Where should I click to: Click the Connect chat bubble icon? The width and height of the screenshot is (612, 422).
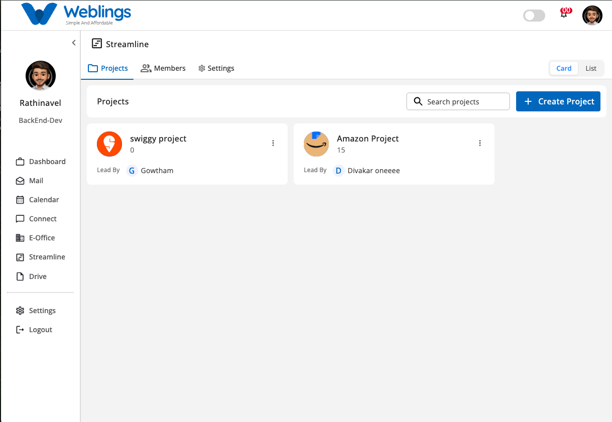pyautogui.click(x=20, y=219)
